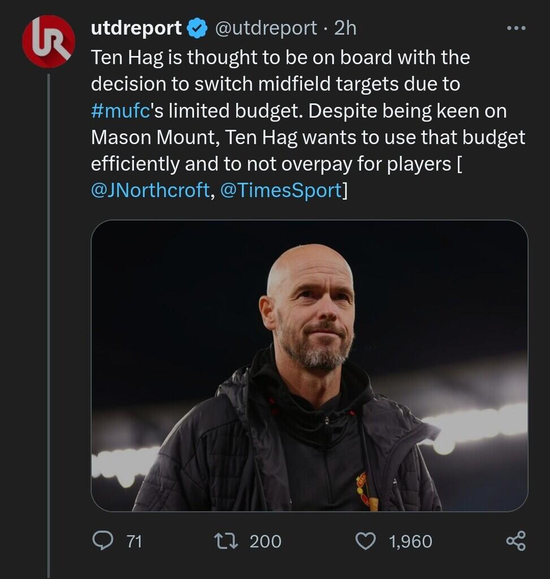This screenshot has height=579, width=550.
Task: Click the club crest on the jacket
Action: coord(364,487)
